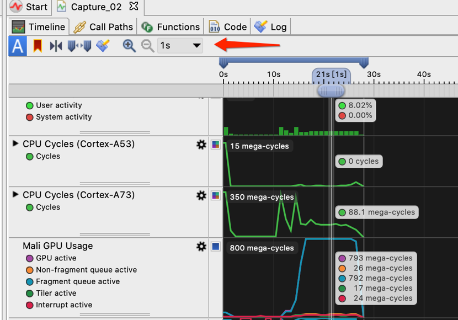Click the clear markers brush icon in toolbar
Viewport: 458px width, 320px height.
(103, 46)
